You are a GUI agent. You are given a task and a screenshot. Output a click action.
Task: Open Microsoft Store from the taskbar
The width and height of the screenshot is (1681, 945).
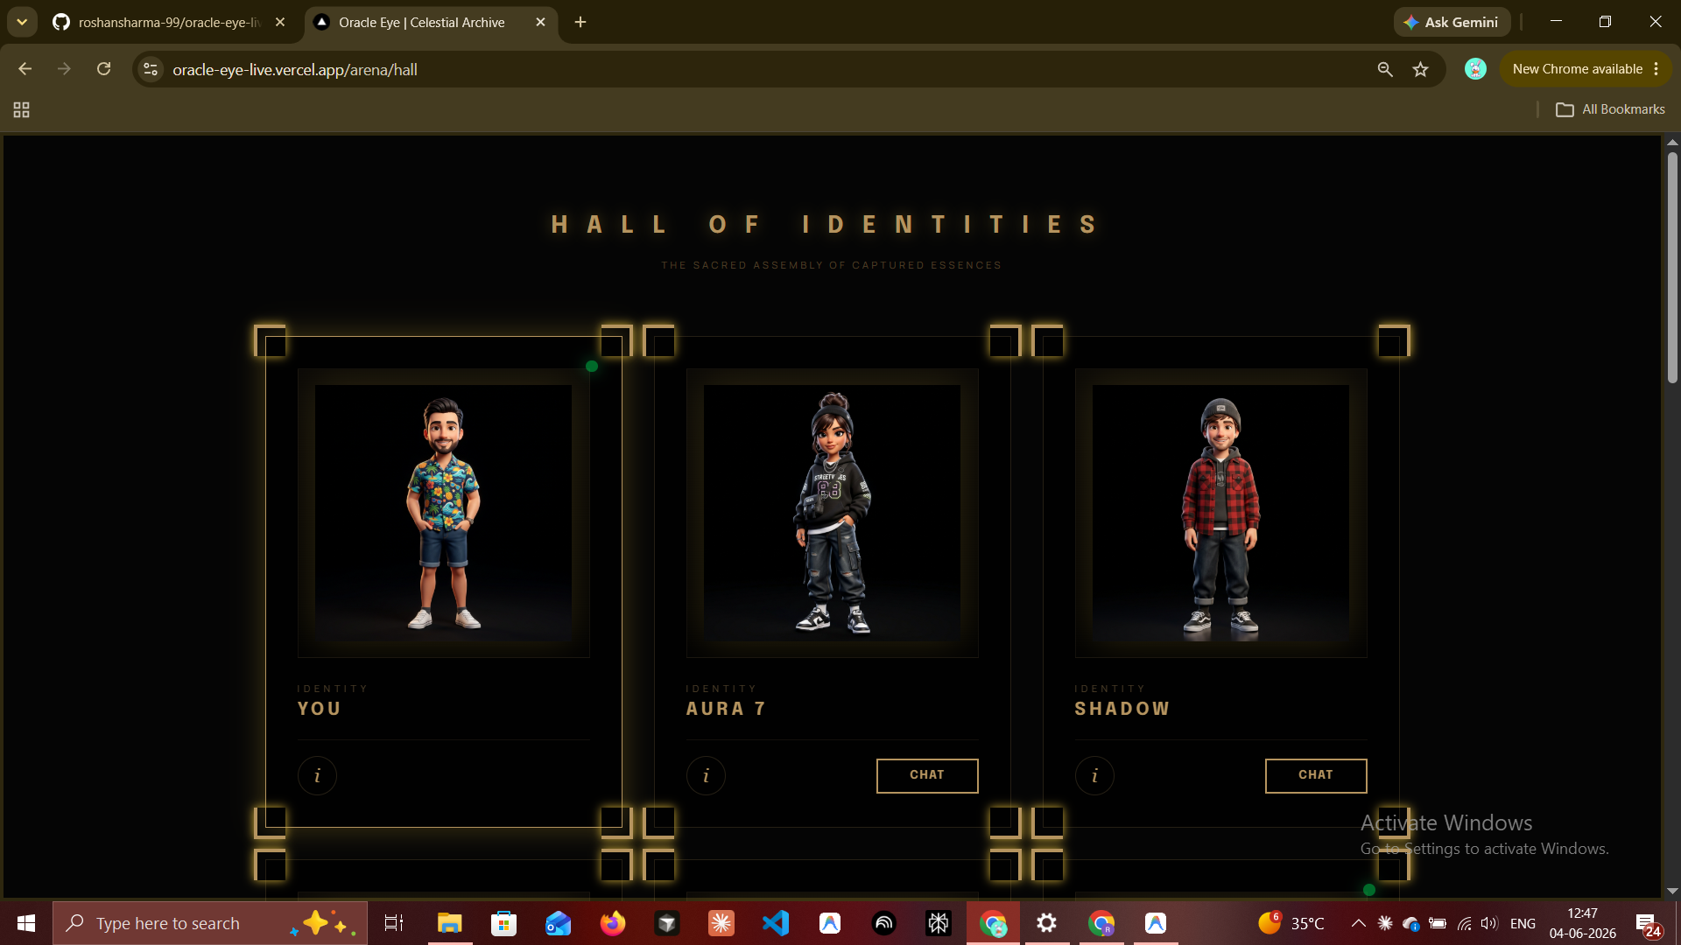click(x=503, y=923)
